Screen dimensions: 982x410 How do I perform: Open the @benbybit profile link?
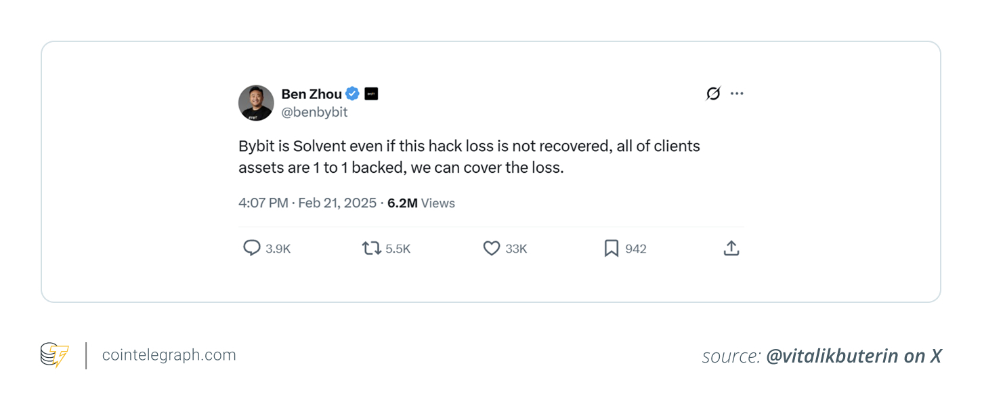[314, 111]
